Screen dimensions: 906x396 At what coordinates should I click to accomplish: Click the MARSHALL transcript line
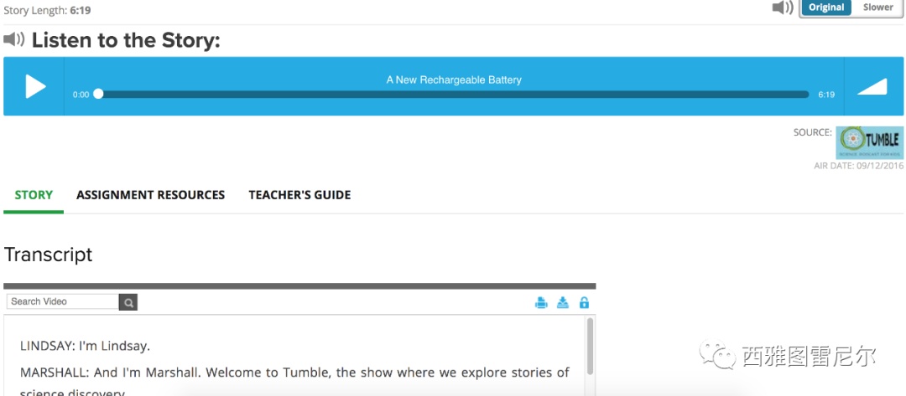(294, 373)
